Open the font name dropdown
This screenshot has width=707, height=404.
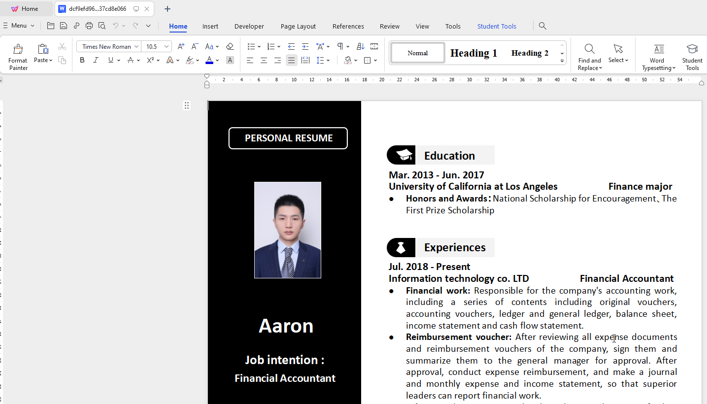(x=137, y=46)
